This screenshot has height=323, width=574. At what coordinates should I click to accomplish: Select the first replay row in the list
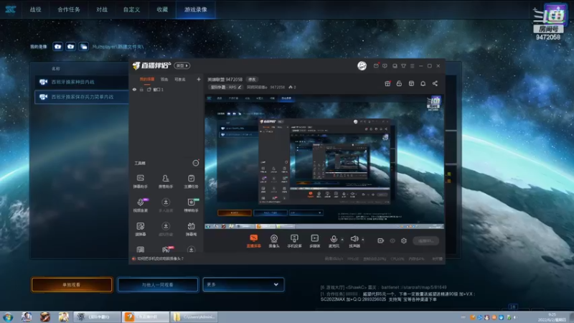[x=82, y=82]
